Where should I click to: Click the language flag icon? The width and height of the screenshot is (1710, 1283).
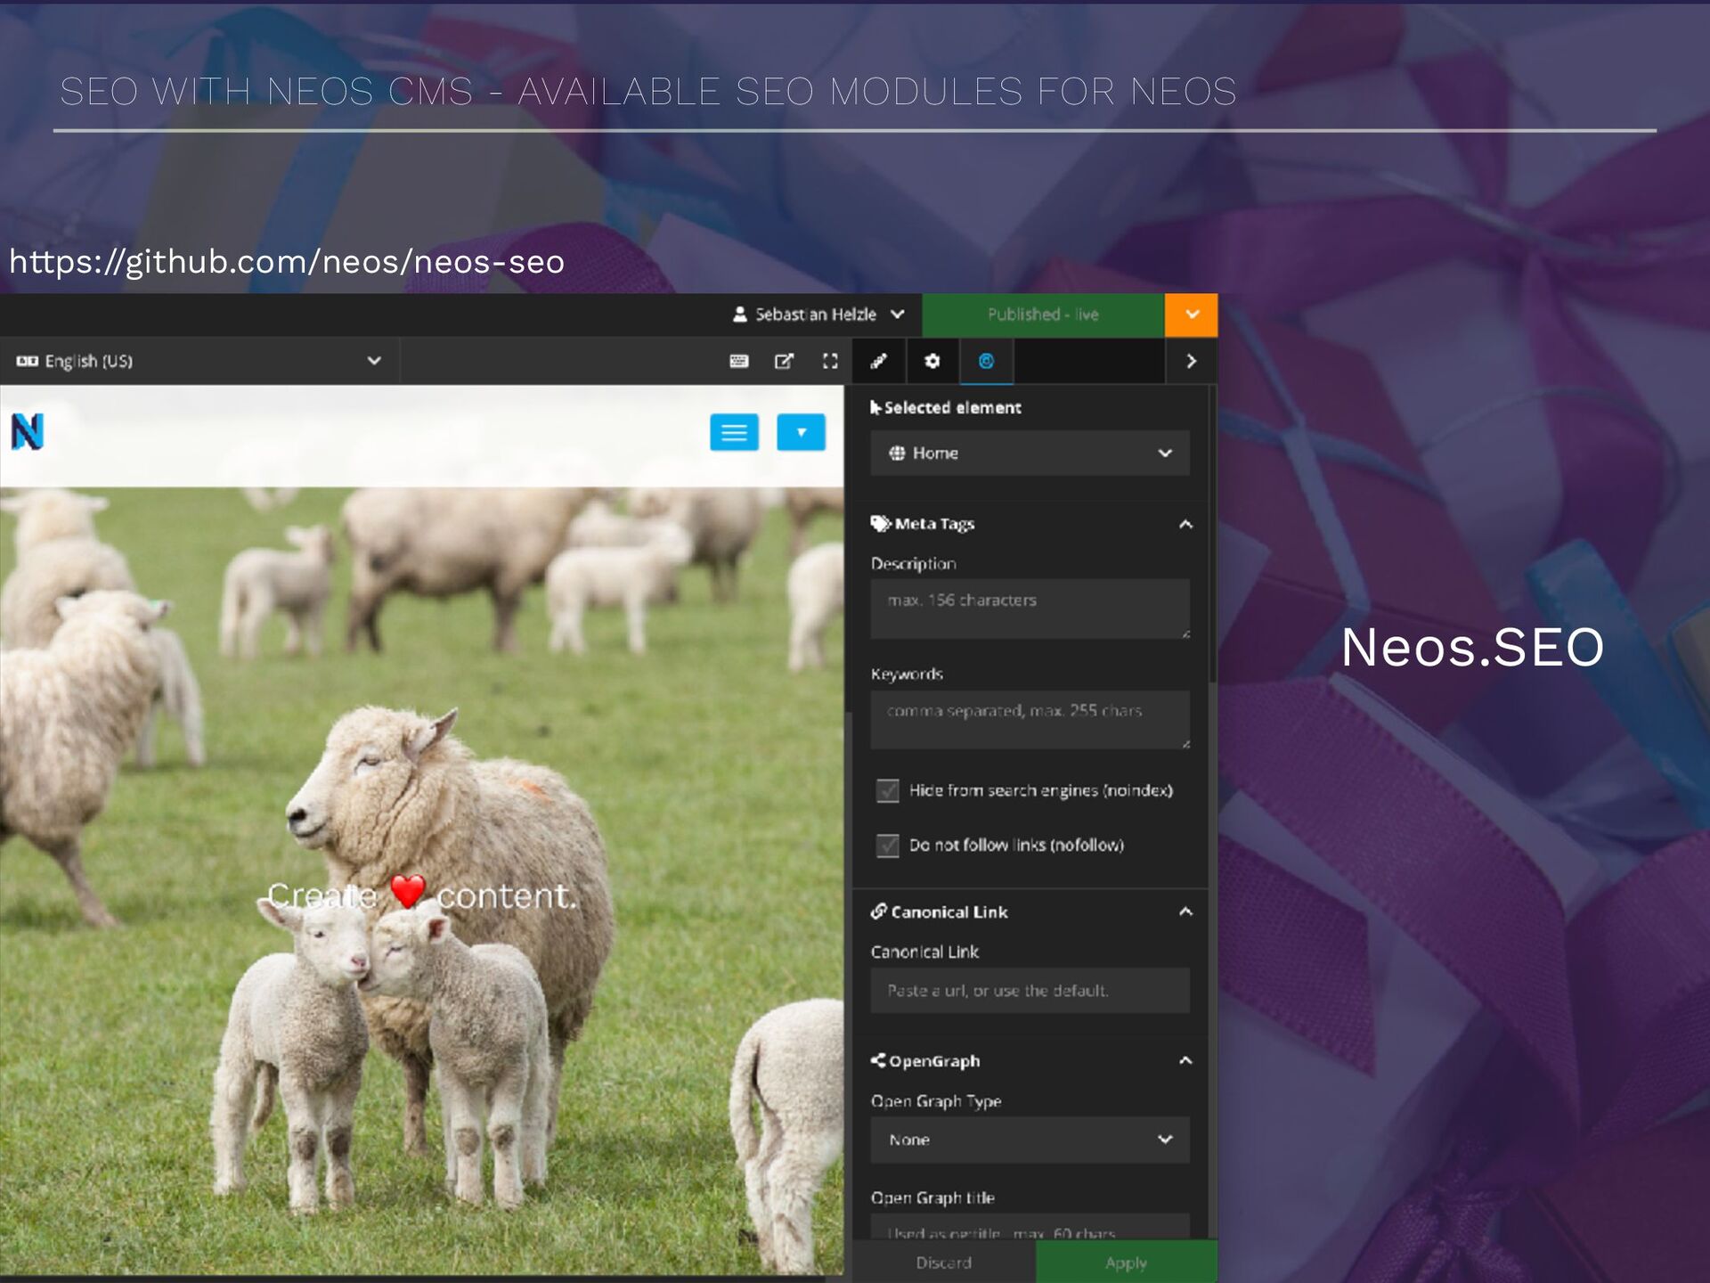point(27,361)
